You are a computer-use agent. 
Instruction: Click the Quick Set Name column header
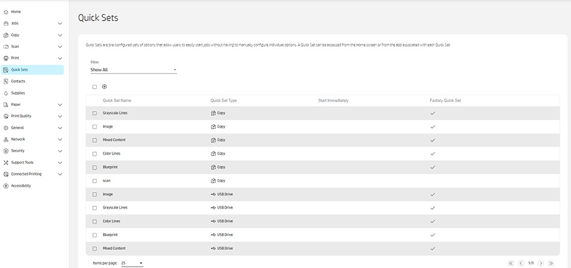coord(117,100)
